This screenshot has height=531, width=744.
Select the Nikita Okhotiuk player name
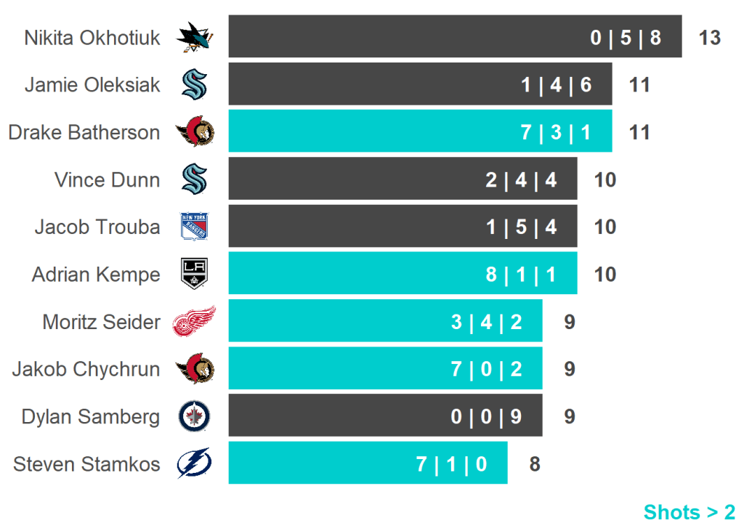pyautogui.click(x=92, y=38)
